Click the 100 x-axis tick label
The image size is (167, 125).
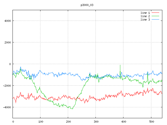pyautogui.click(x=40, y=121)
